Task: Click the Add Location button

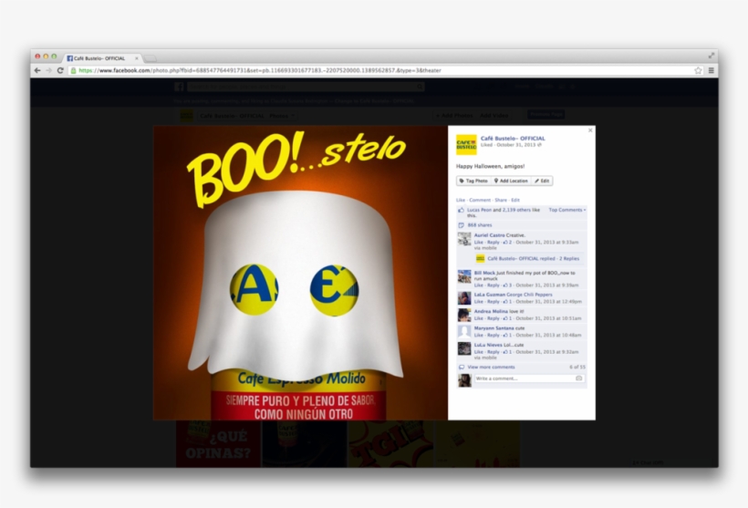Action: pyautogui.click(x=511, y=181)
